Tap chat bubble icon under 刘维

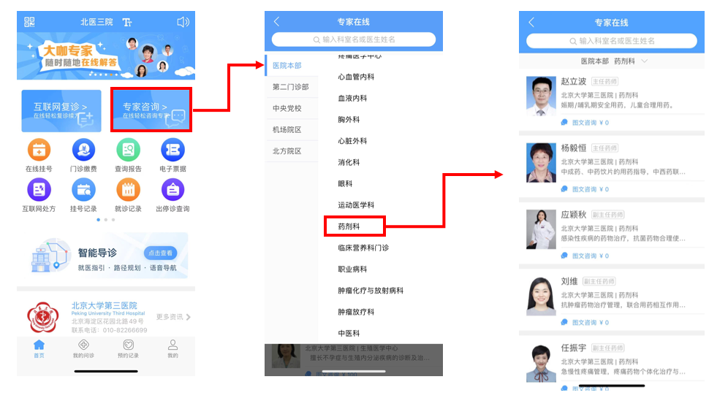[564, 323]
